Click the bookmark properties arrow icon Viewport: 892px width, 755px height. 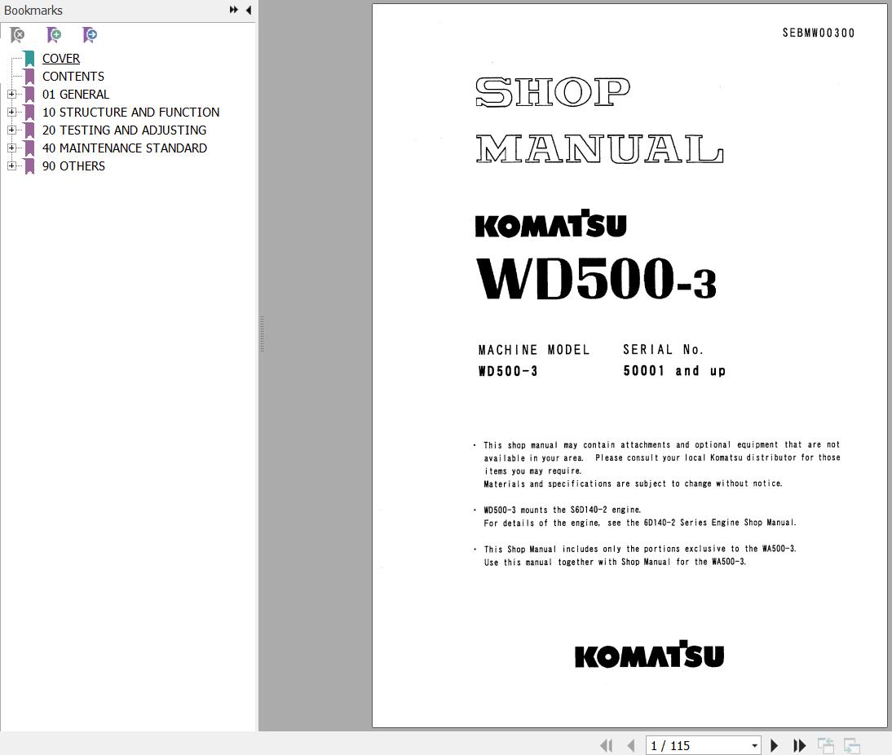[x=90, y=35]
